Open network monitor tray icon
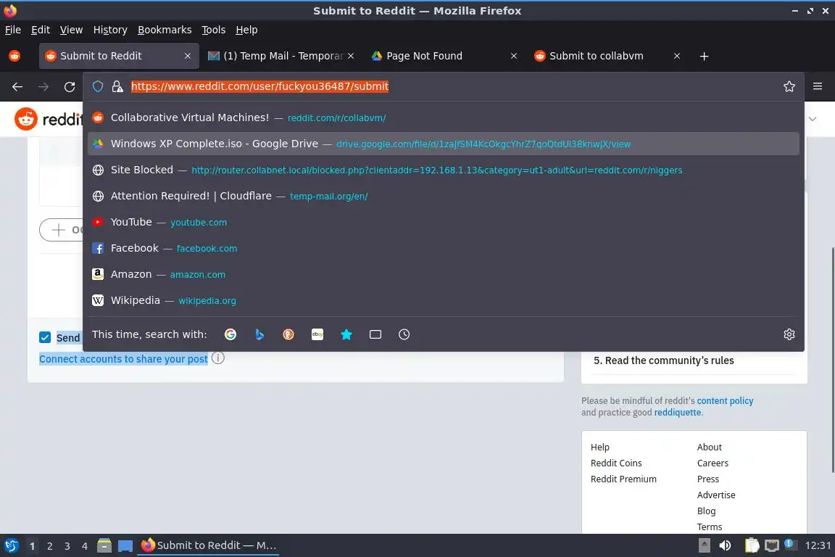This screenshot has width=835, height=557. coord(772,545)
